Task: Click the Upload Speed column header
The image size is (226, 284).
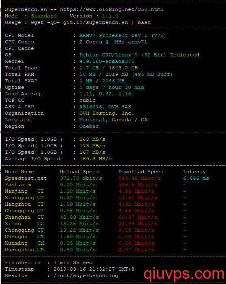Action: click(x=79, y=172)
